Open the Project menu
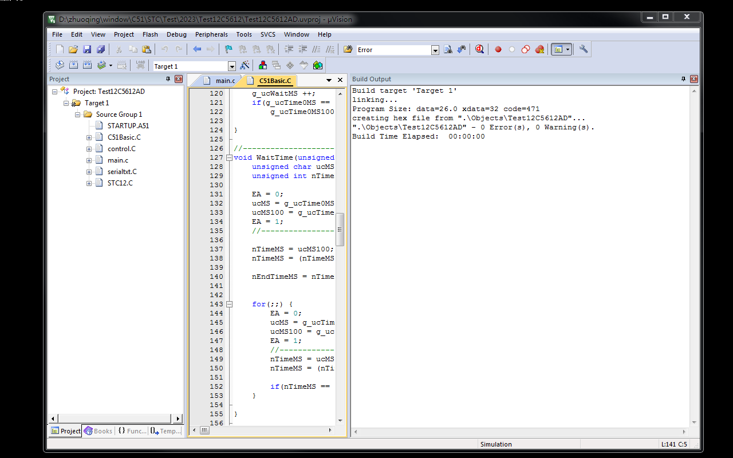The image size is (733, 458). (x=124, y=34)
